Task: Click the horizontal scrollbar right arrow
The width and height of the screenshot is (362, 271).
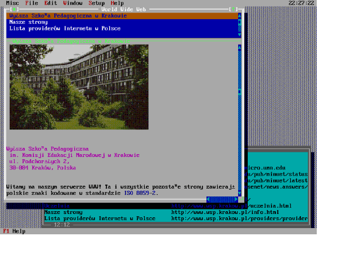Action: coord(236,199)
